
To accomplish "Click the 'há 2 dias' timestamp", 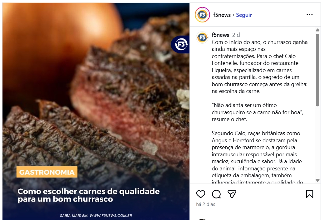I will click(206, 204).
